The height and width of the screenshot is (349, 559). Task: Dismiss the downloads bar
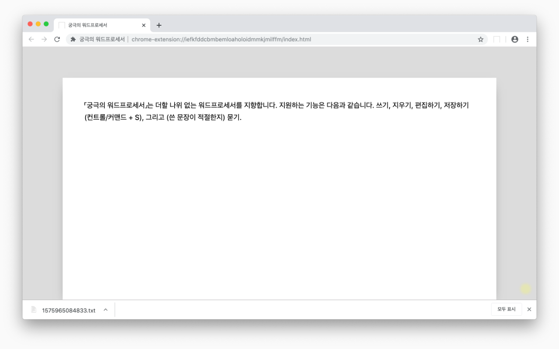tap(529, 309)
